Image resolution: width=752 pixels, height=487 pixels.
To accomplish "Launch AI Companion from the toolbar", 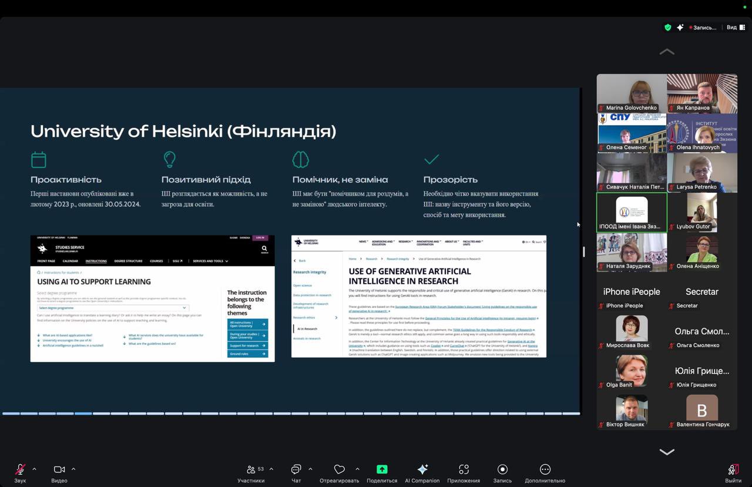I will (x=422, y=473).
